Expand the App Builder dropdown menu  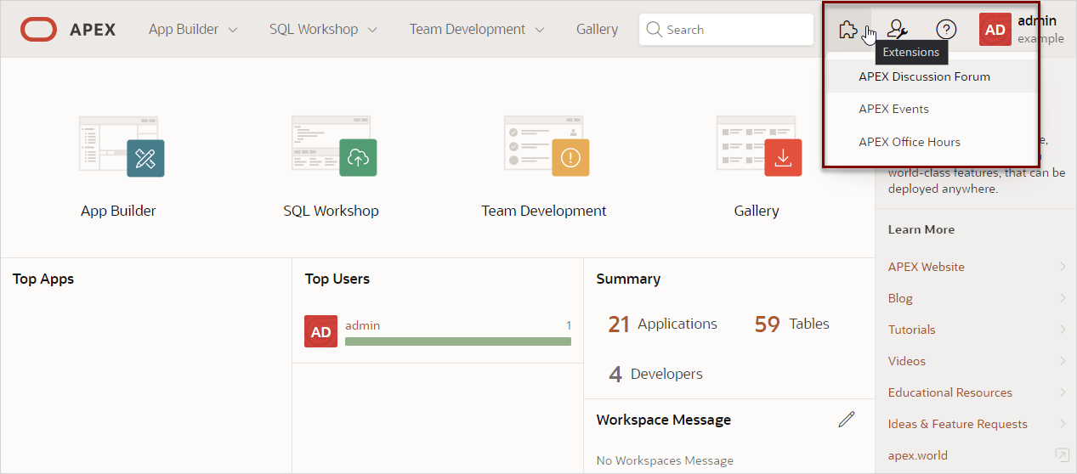(194, 30)
